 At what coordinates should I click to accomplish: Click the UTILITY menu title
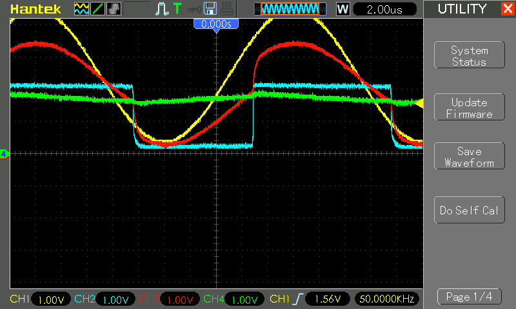(x=462, y=9)
